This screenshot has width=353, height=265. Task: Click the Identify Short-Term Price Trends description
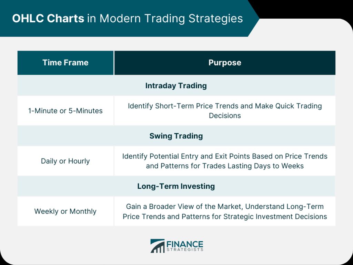[225, 111]
